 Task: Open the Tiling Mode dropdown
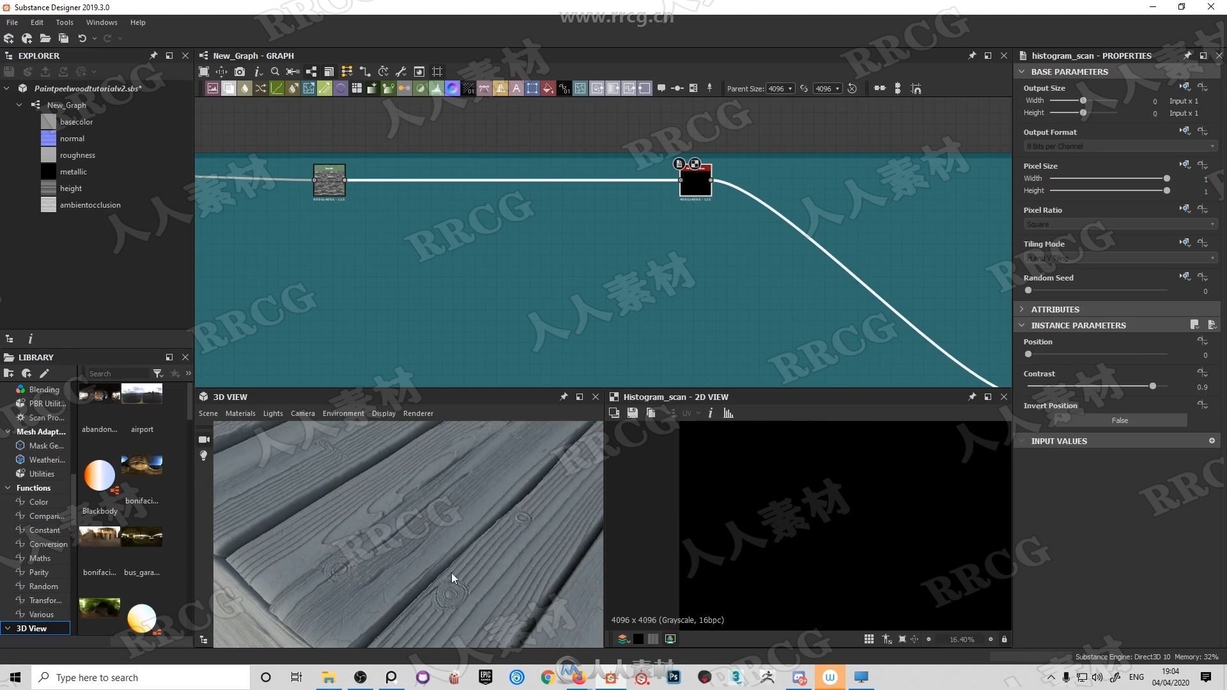pos(1120,258)
